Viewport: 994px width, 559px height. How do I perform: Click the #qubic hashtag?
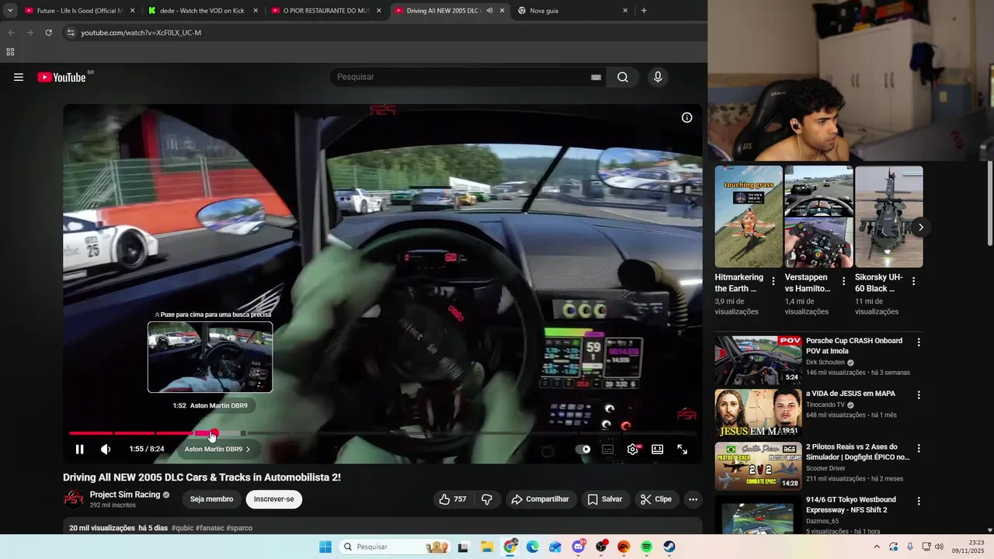coord(182,528)
